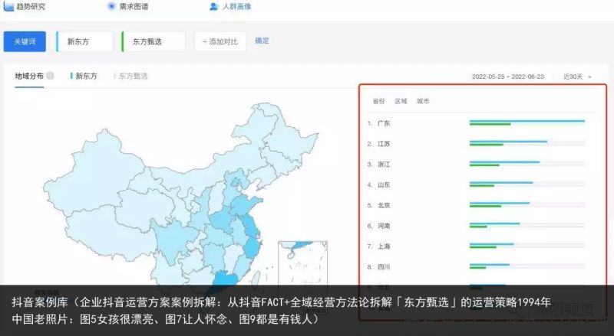Click the 上海 row in ranking
The width and height of the screenshot is (614, 336).
[476, 246]
